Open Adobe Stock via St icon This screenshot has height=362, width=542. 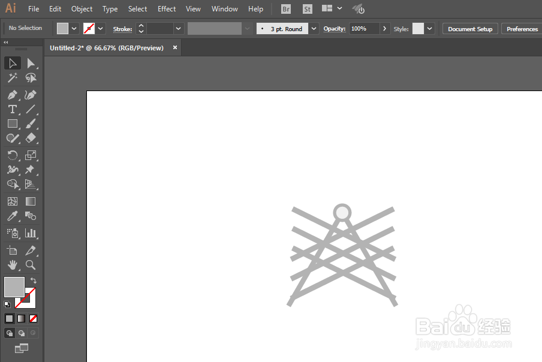[x=307, y=10]
